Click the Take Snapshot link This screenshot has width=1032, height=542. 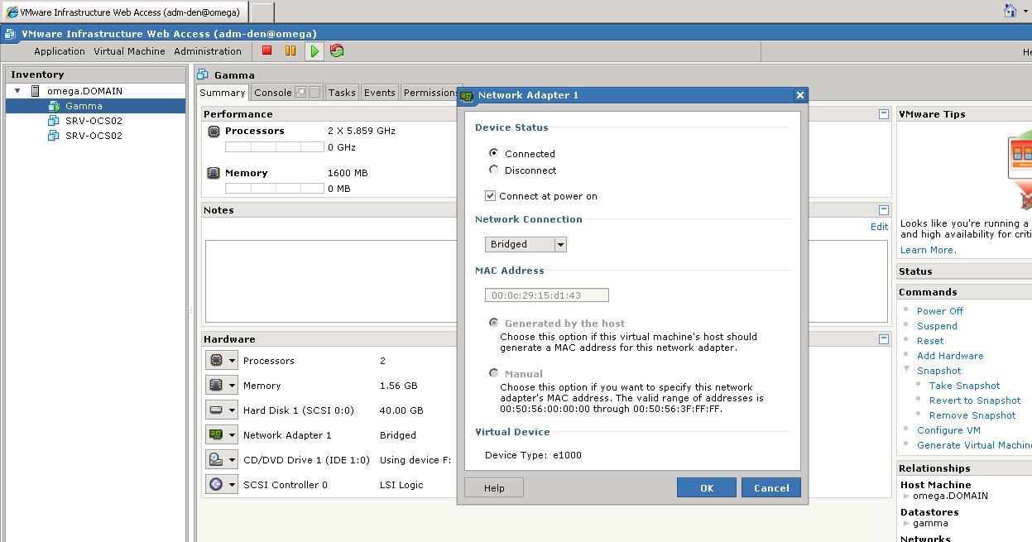point(964,386)
